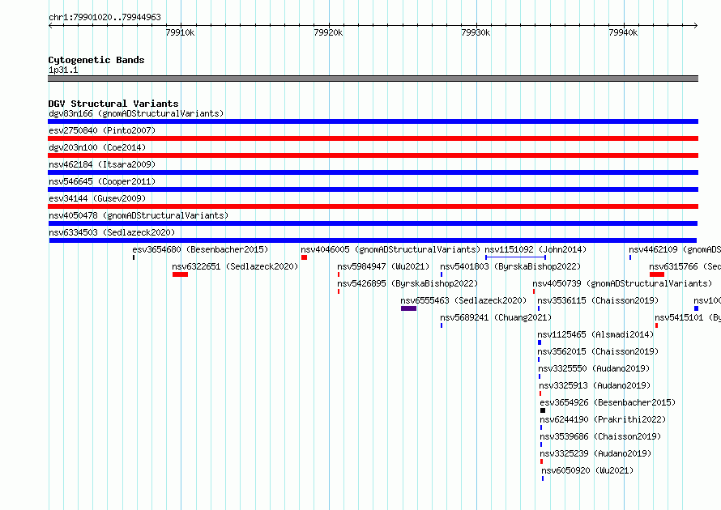Click red tick under nsv3325239

click(542, 461)
